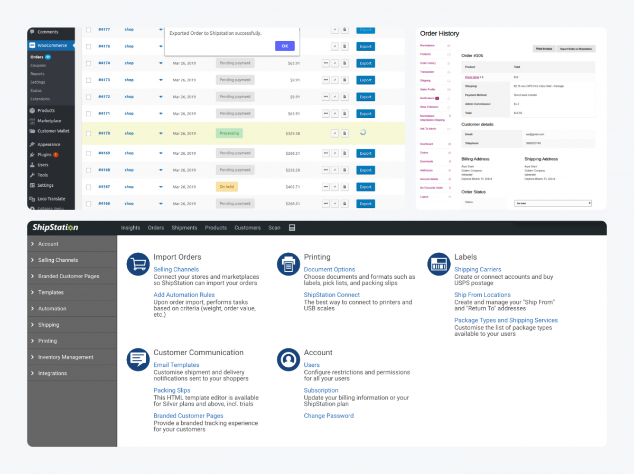Expand the Inventory Management sidebar section
Image resolution: width=634 pixels, height=474 pixels.
click(x=72, y=357)
